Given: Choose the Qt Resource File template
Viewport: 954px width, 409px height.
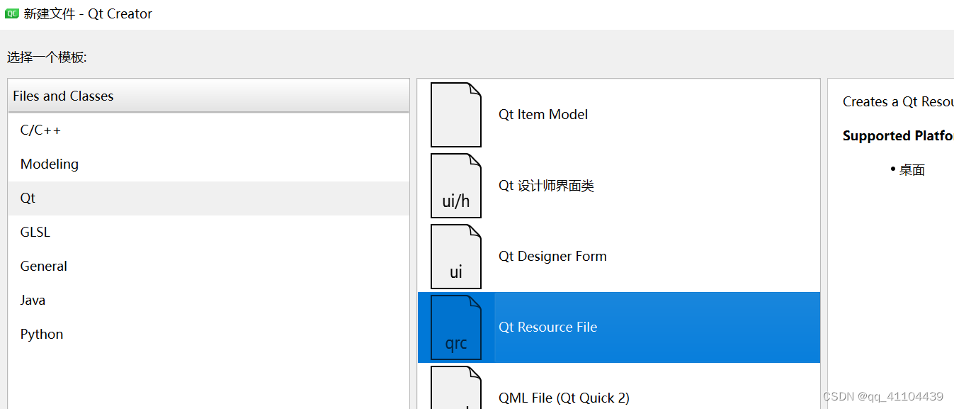Looking at the screenshot, I should pos(619,327).
